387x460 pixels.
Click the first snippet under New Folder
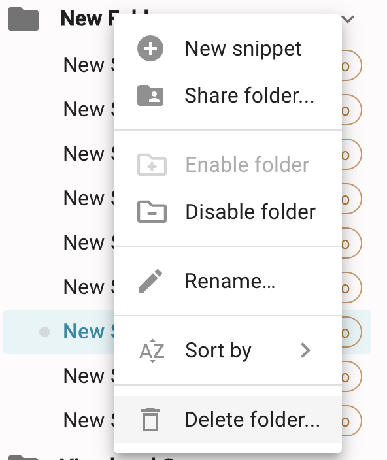(89, 65)
